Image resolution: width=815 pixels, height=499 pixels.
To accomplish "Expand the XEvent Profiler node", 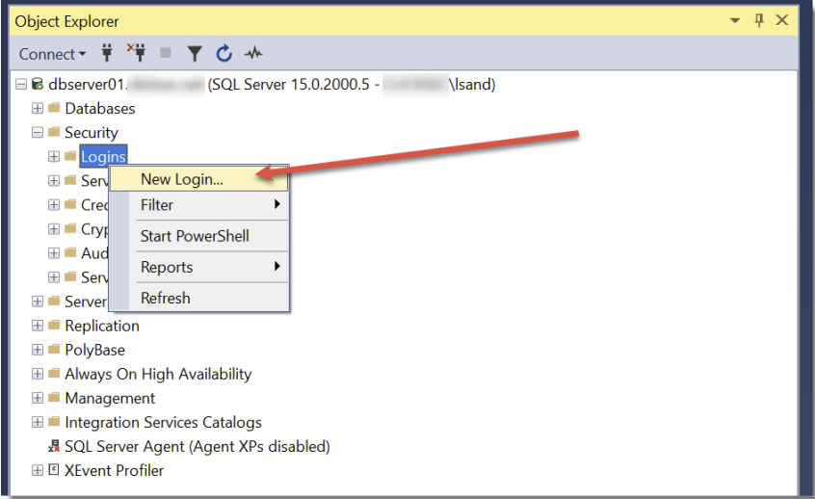I will click(38, 470).
